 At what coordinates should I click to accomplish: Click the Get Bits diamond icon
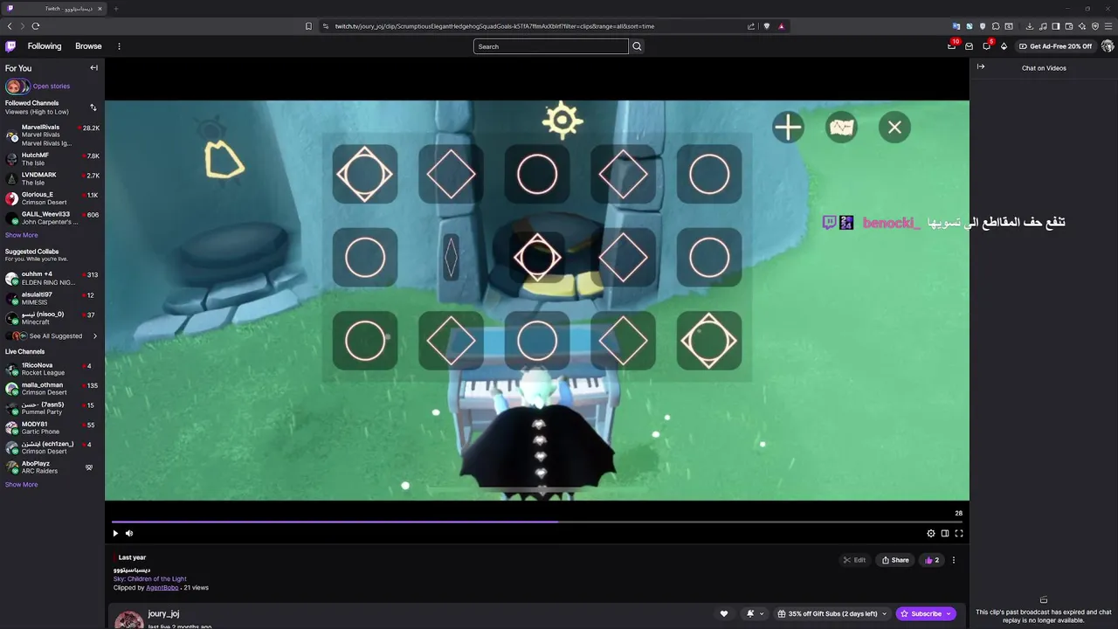(1004, 46)
